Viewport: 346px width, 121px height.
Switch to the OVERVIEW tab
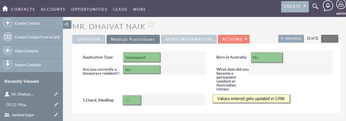(89, 39)
